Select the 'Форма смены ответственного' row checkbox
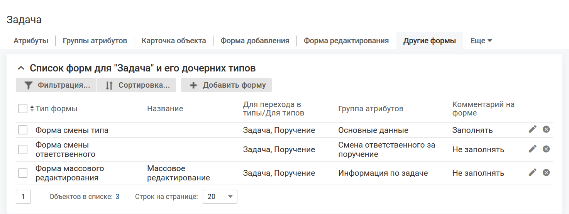Viewport: 569px width, 214px height. (23, 149)
